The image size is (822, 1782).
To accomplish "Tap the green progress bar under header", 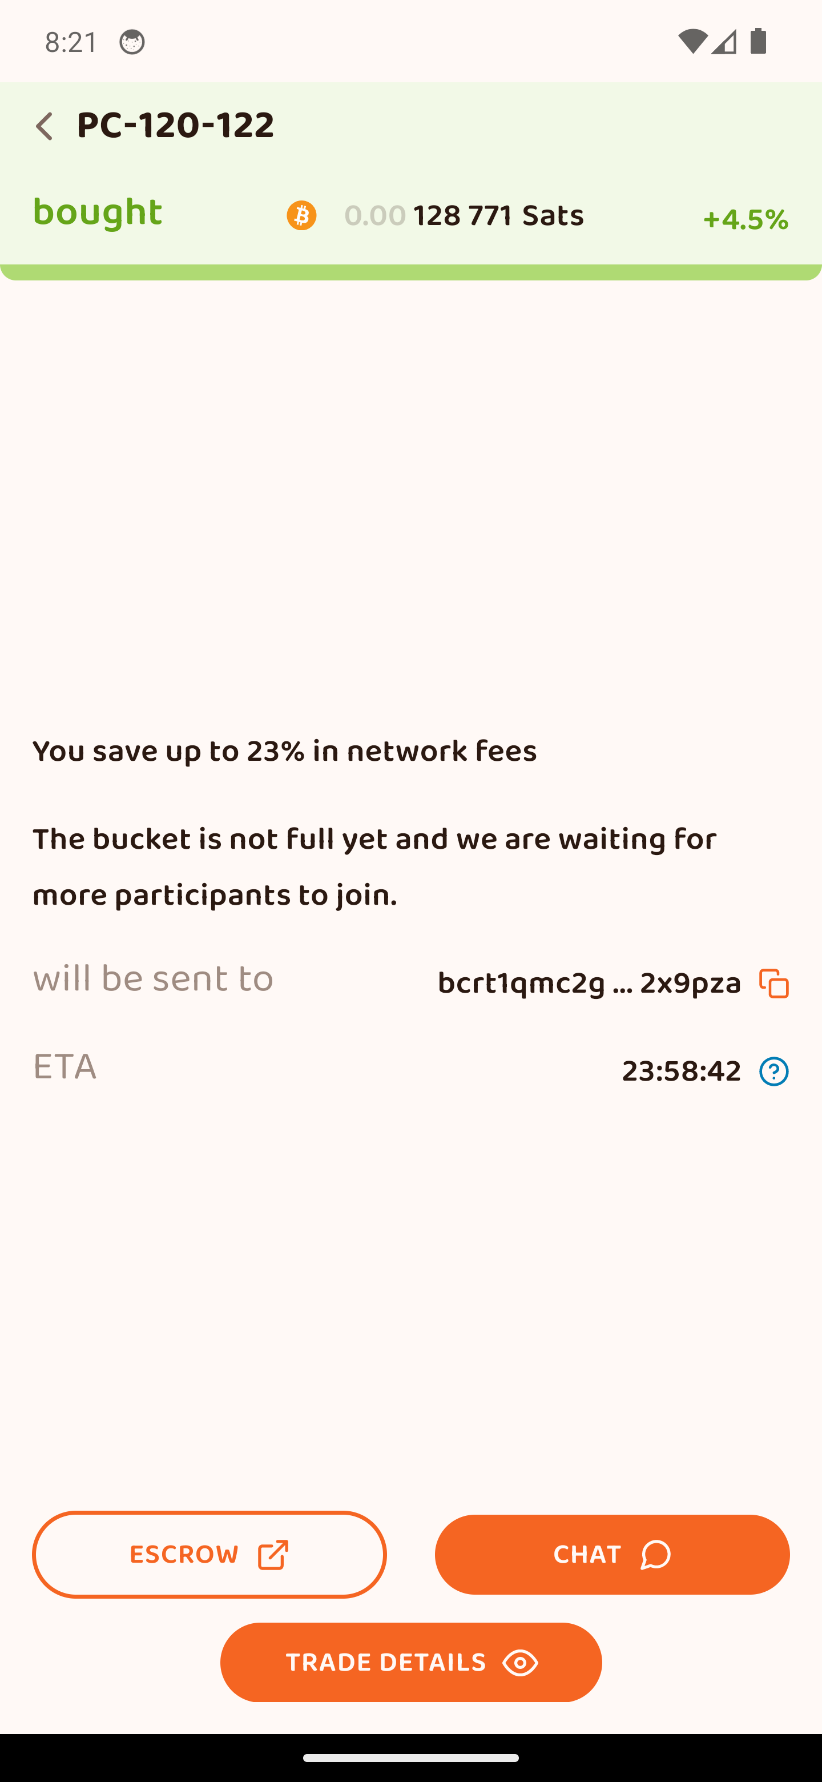I will [x=410, y=272].
